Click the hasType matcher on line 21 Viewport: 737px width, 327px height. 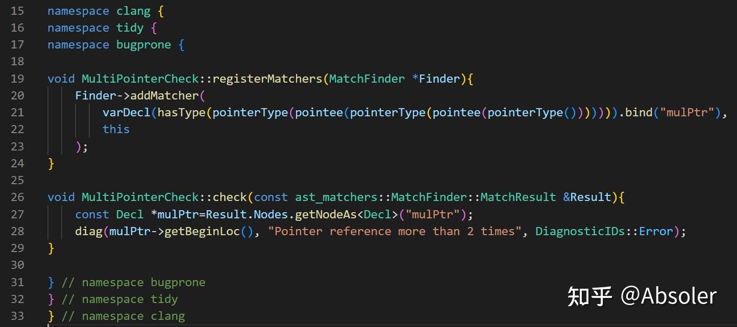point(181,112)
